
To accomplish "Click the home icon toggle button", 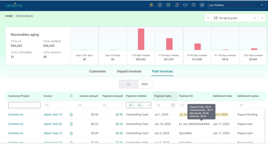I will pyautogui.click(x=128, y=84).
